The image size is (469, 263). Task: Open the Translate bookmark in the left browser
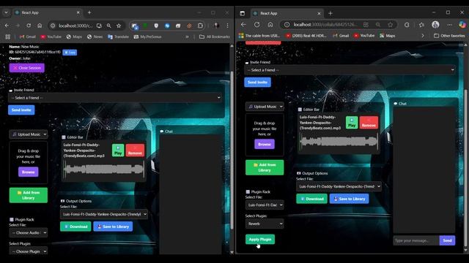pyautogui.click(x=119, y=37)
